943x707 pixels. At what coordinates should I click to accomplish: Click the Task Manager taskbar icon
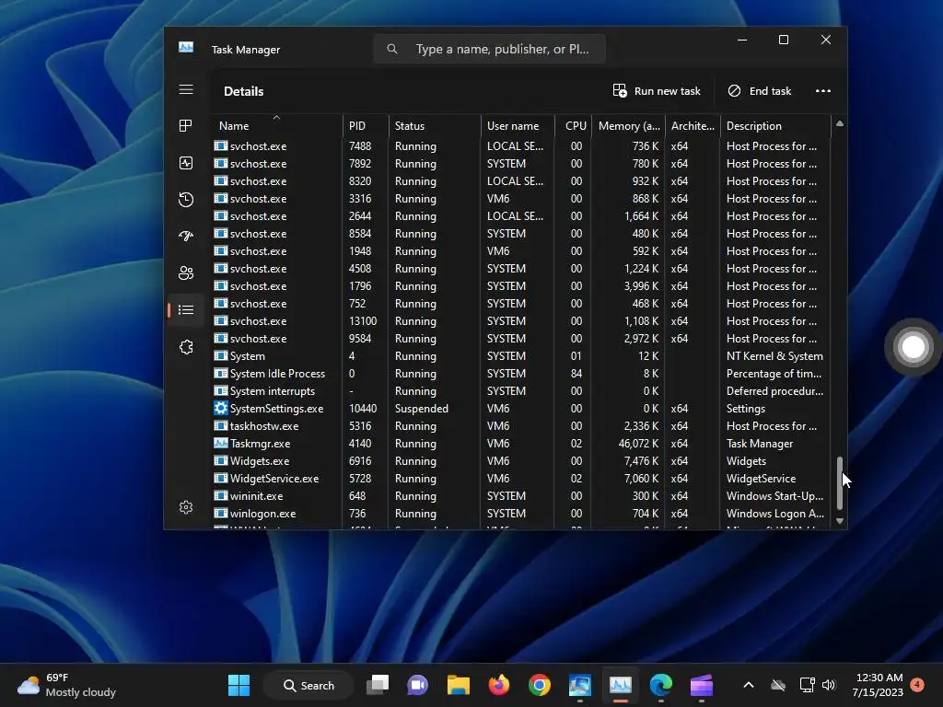pyautogui.click(x=621, y=685)
